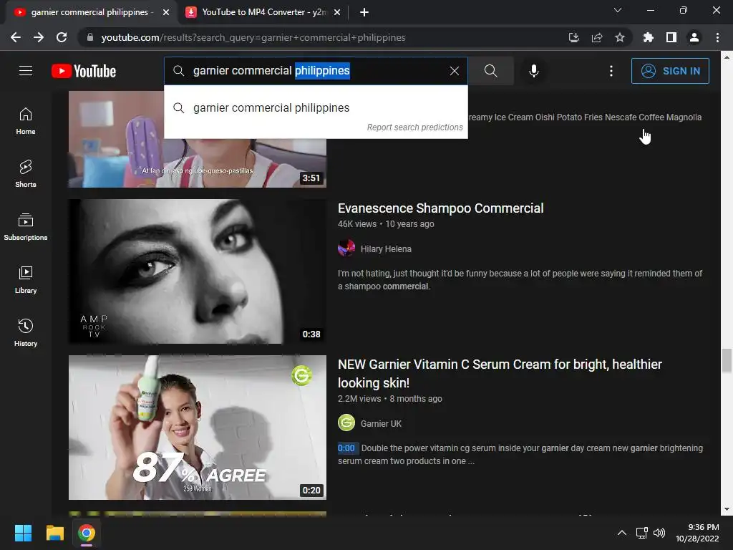Image resolution: width=733 pixels, height=550 pixels.
Task: Click the SIGN IN button
Action: [670, 71]
